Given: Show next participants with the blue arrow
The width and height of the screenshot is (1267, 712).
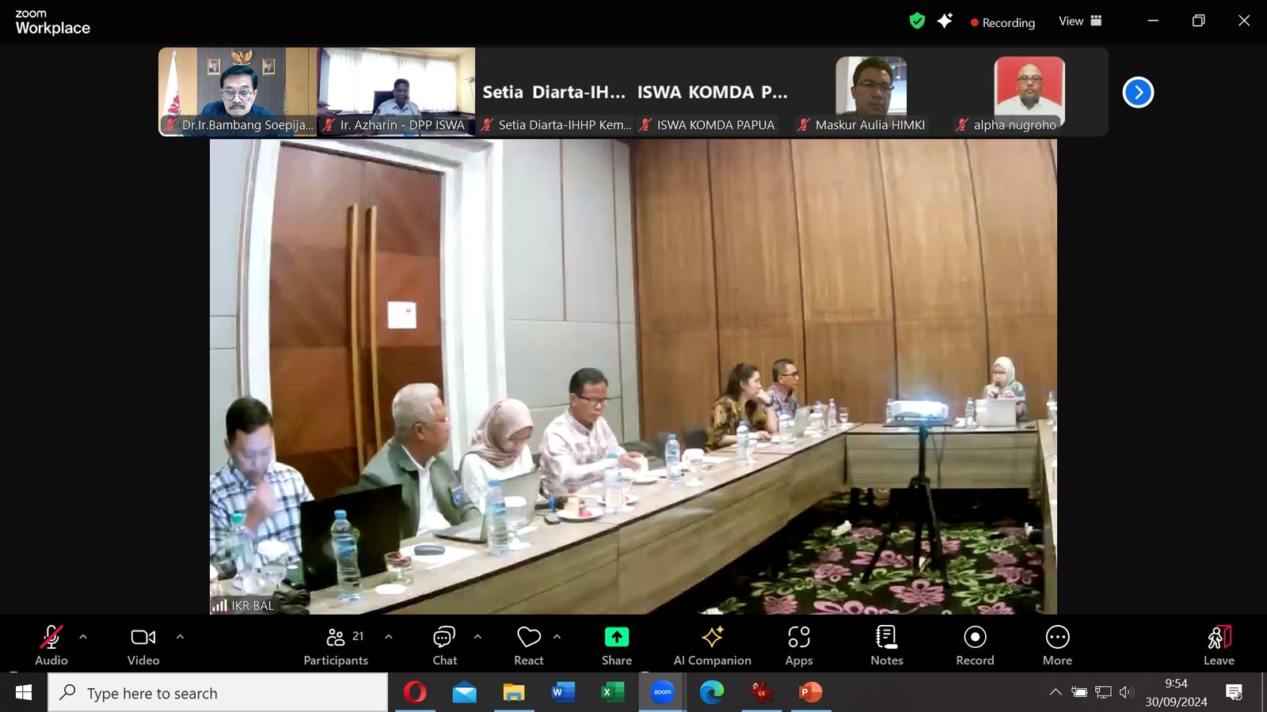Looking at the screenshot, I should tap(1138, 93).
